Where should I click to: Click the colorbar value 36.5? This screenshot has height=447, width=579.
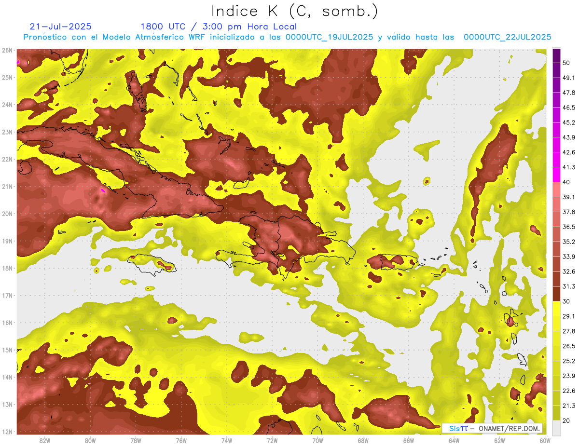click(x=569, y=227)
